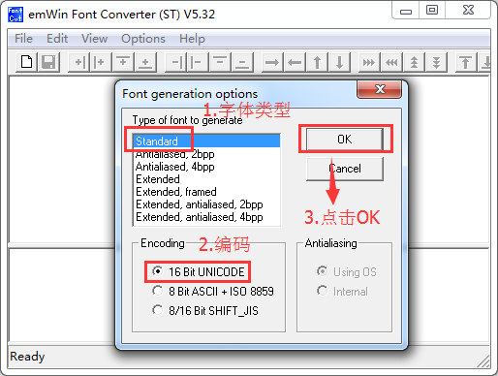This screenshot has width=498, height=376.
Task: Click the triple left arrows icon
Action: click(391, 62)
